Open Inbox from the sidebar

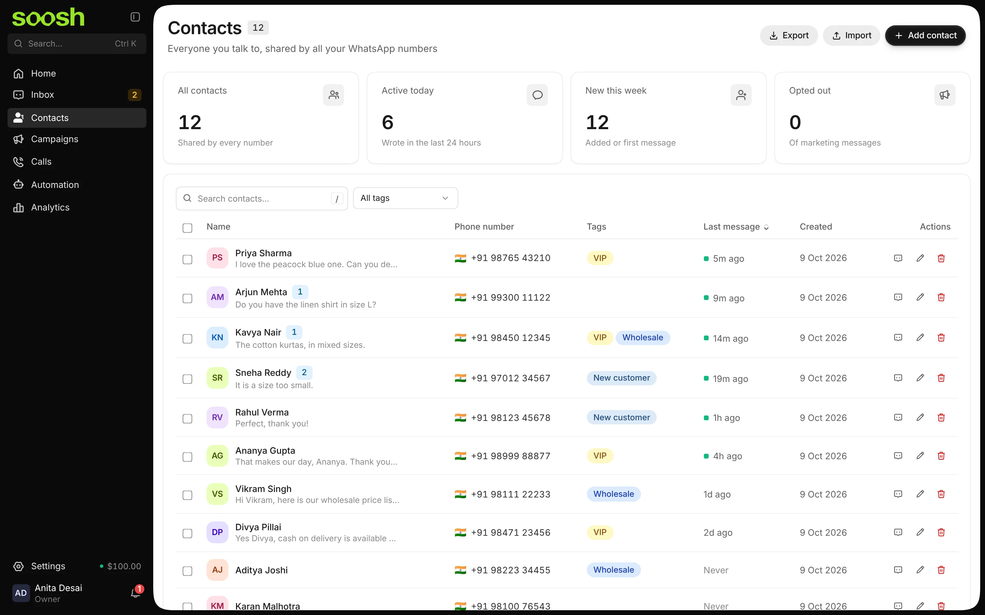click(77, 94)
